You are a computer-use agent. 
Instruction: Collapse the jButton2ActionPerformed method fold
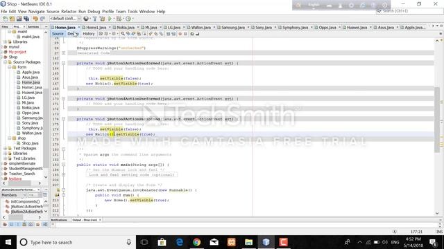[x=63, y=119]
